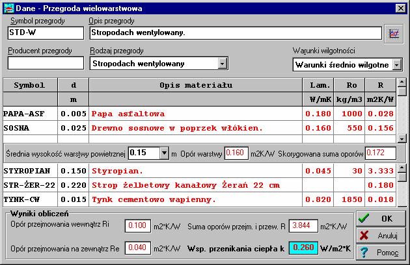Image resolution: width=410 pixels, height=265 pixels.
Task: Confirm with the OK button
Action: 381,218
